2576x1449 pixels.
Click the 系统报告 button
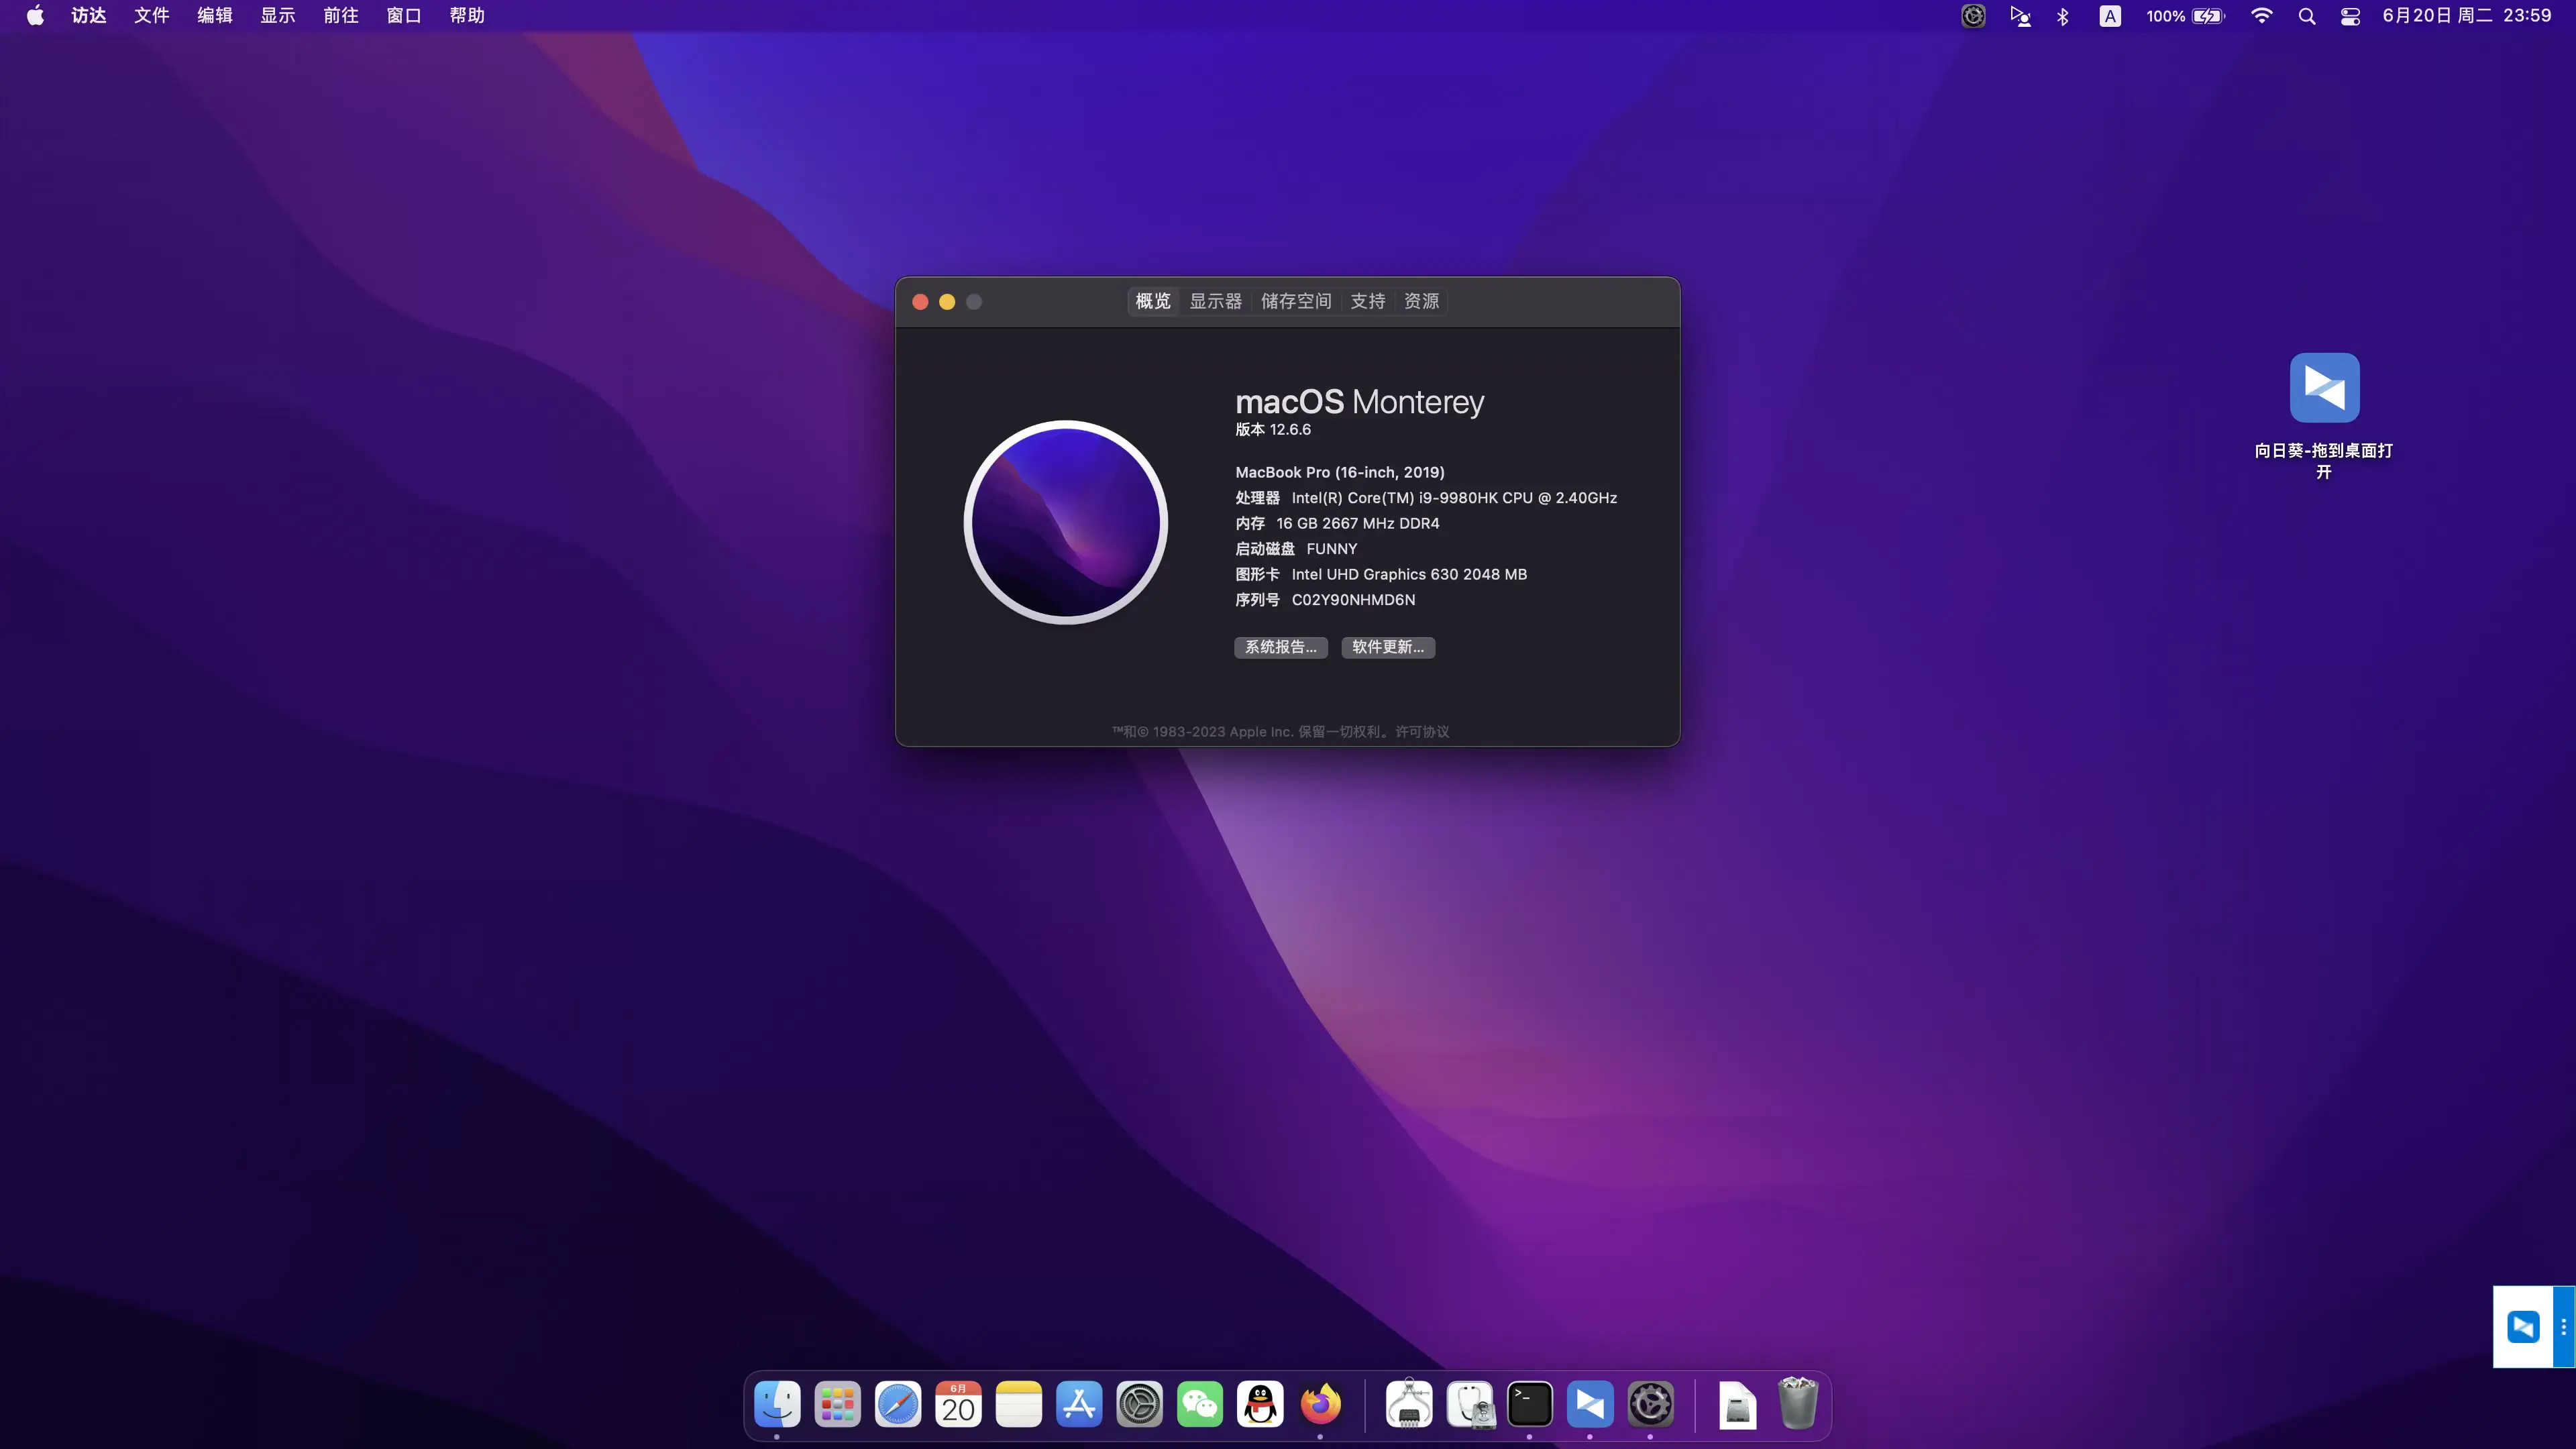coord(1281,647)
